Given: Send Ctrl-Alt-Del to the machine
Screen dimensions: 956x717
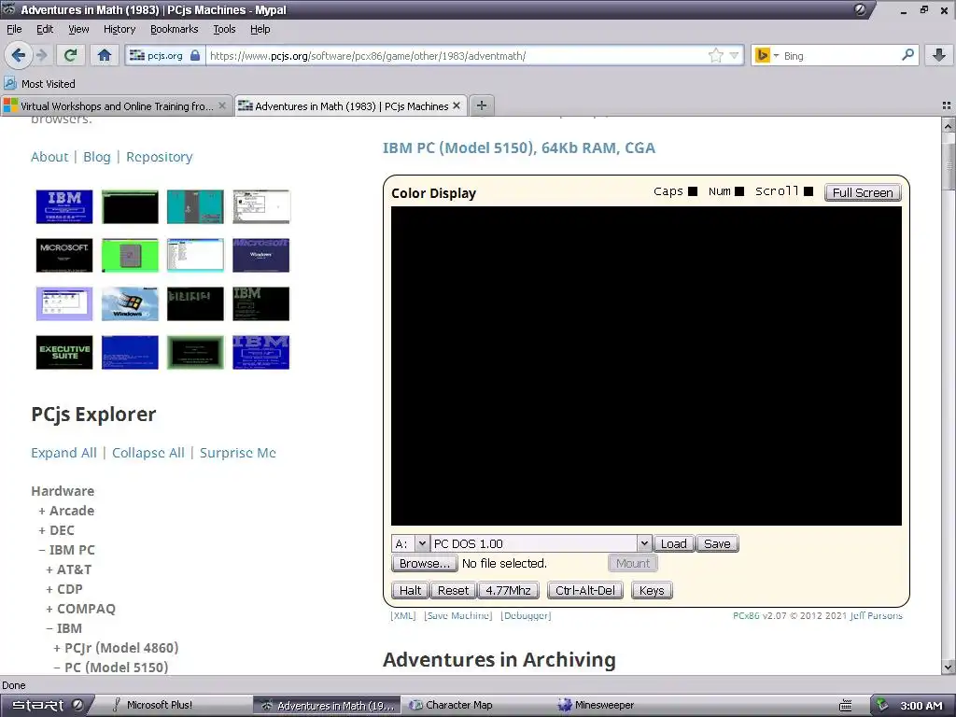Looking at the screenshot, I should coord(585,590).
